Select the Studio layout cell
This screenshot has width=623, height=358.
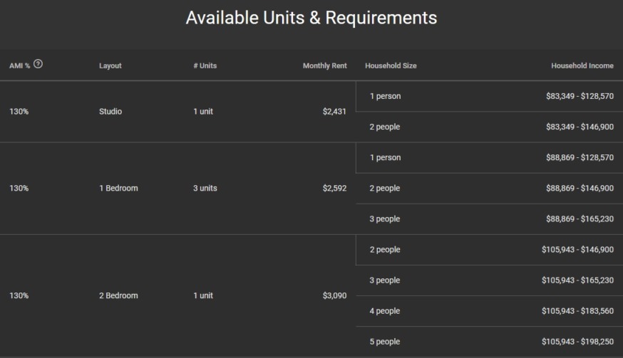(110, 112)
